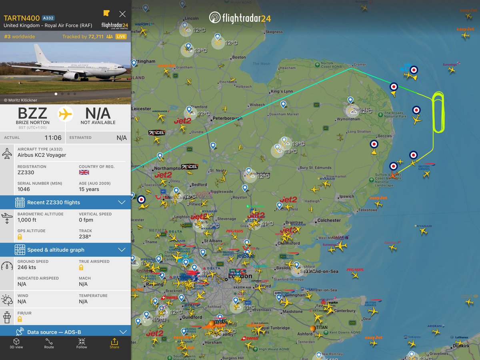
Task: Tap the yellow bookmark flag icon
Action: 106,13
